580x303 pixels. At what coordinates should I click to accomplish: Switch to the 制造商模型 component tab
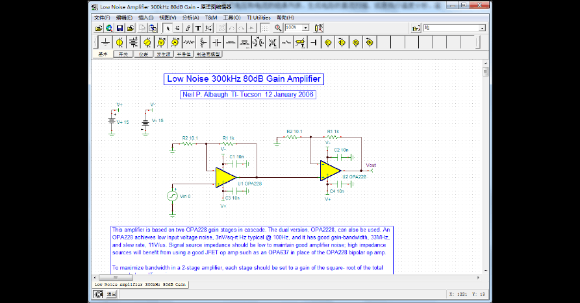[x=208, y=55]
